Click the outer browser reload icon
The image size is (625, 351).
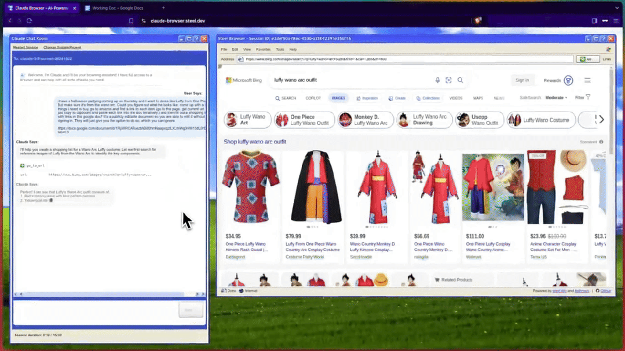click(29, 21)
